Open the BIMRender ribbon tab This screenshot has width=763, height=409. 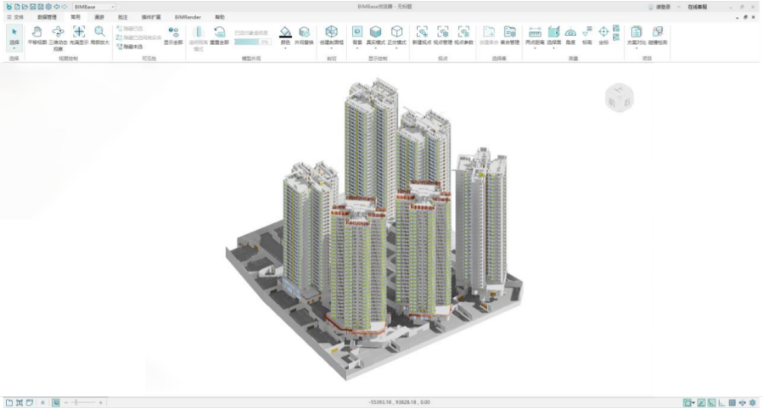[187, 16]
